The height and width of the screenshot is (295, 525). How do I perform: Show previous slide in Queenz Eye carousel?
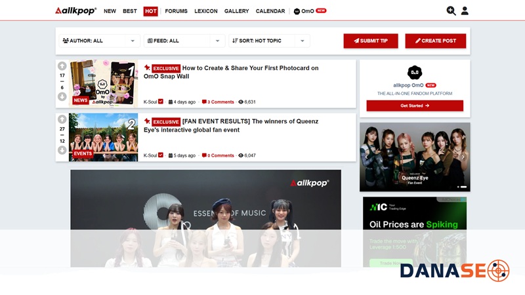[x=366, y=157]
